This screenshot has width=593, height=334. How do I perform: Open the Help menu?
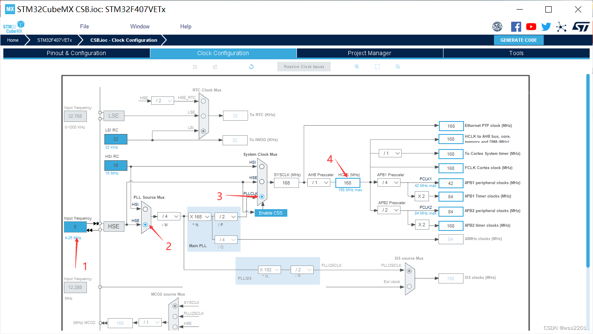[x=186, y=26]
